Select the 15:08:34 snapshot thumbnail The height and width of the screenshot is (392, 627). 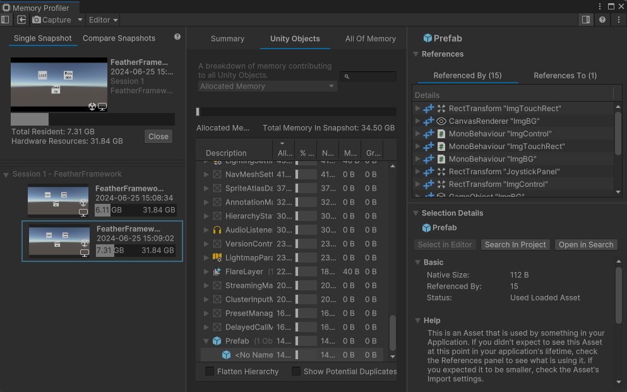pyautogui.click(x=58, y=200)
